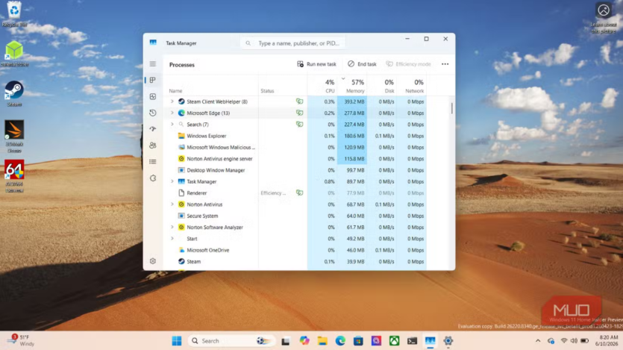
Task: Click efficiency leaf icon on Microsoft Edge row
Action: click(x=300, y=113)
